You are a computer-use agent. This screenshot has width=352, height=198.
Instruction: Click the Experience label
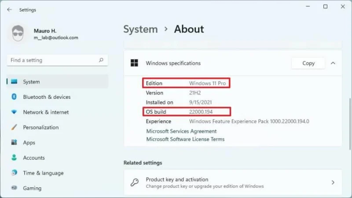[158, 122]
